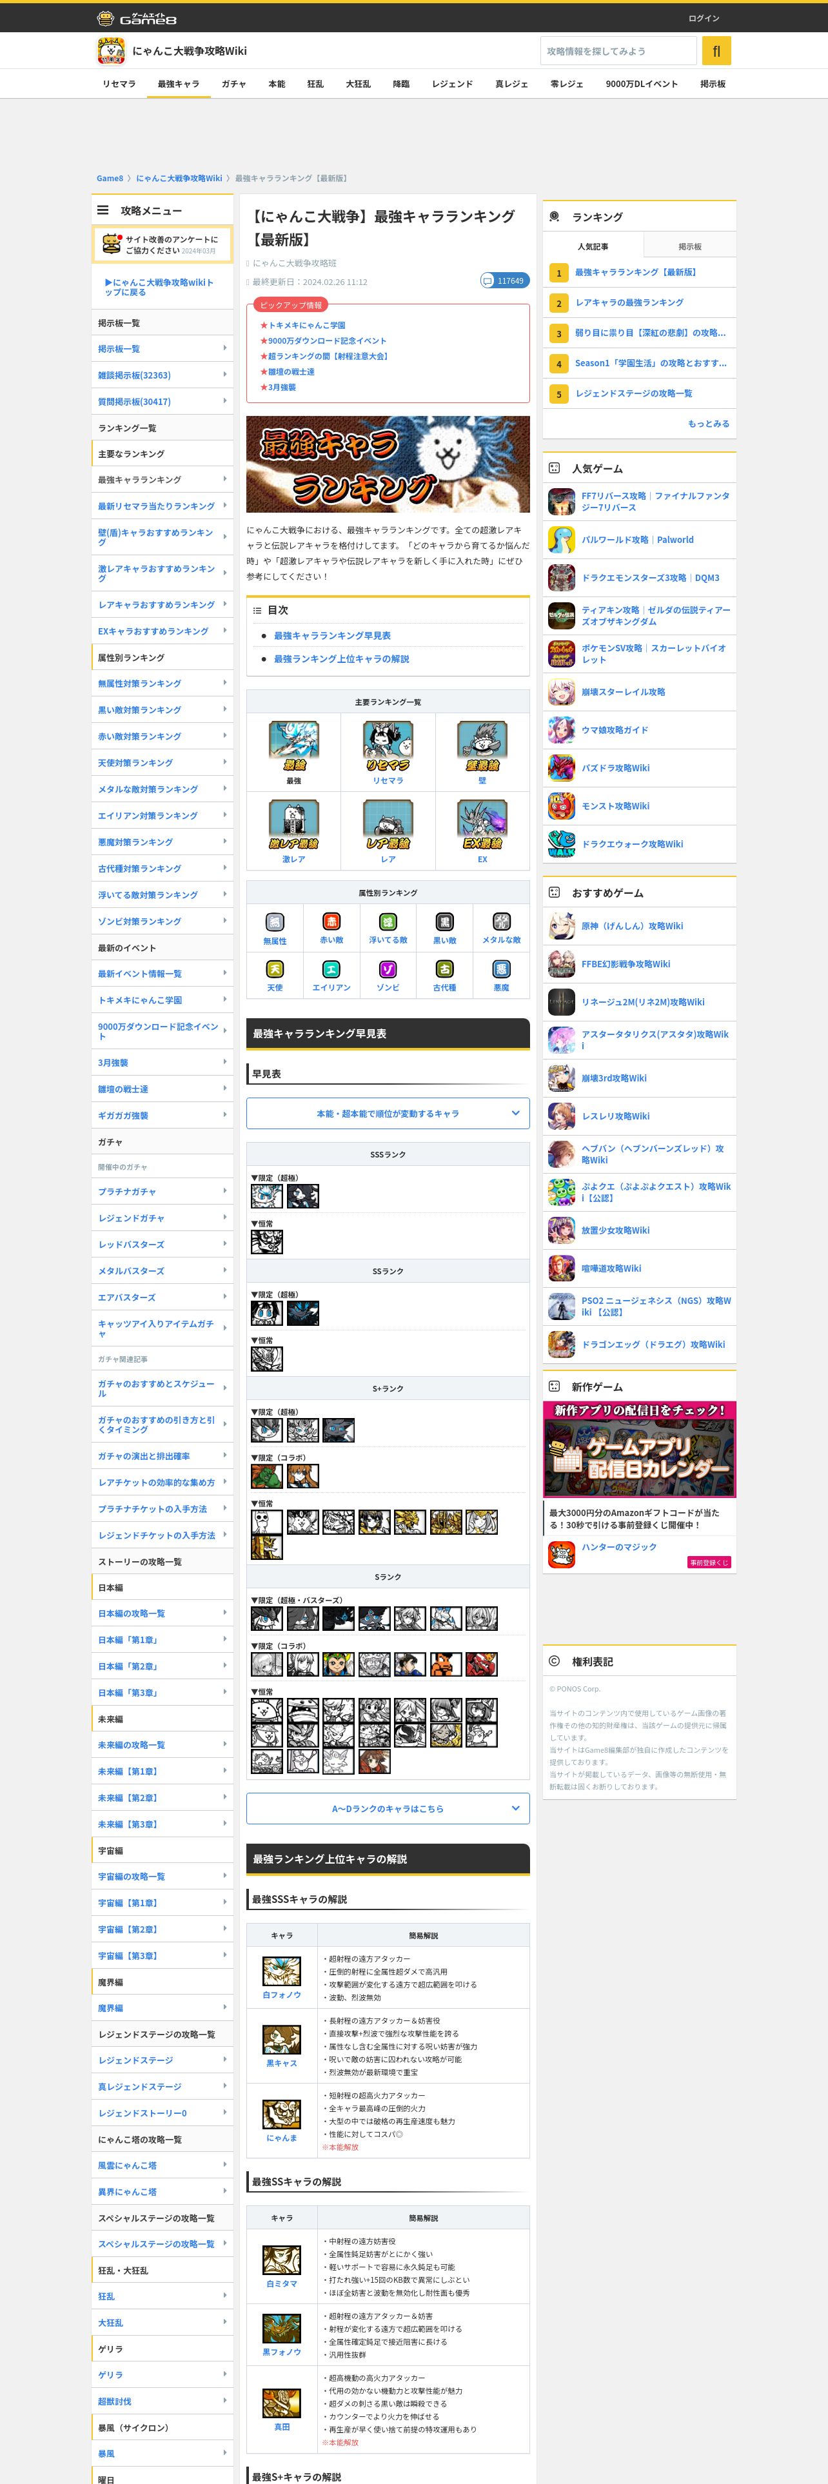The image size is (828, 2484).
Task: Switch to 掲示板 ranking tab
Action: tap(689, 247)
